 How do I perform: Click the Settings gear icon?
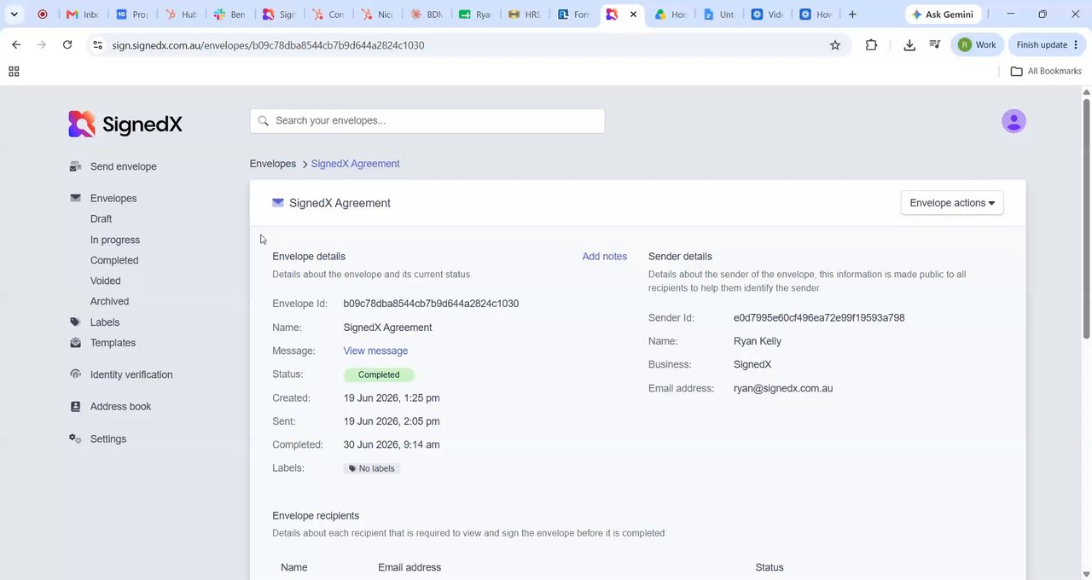pyautogui.click(x=75, y=438)
